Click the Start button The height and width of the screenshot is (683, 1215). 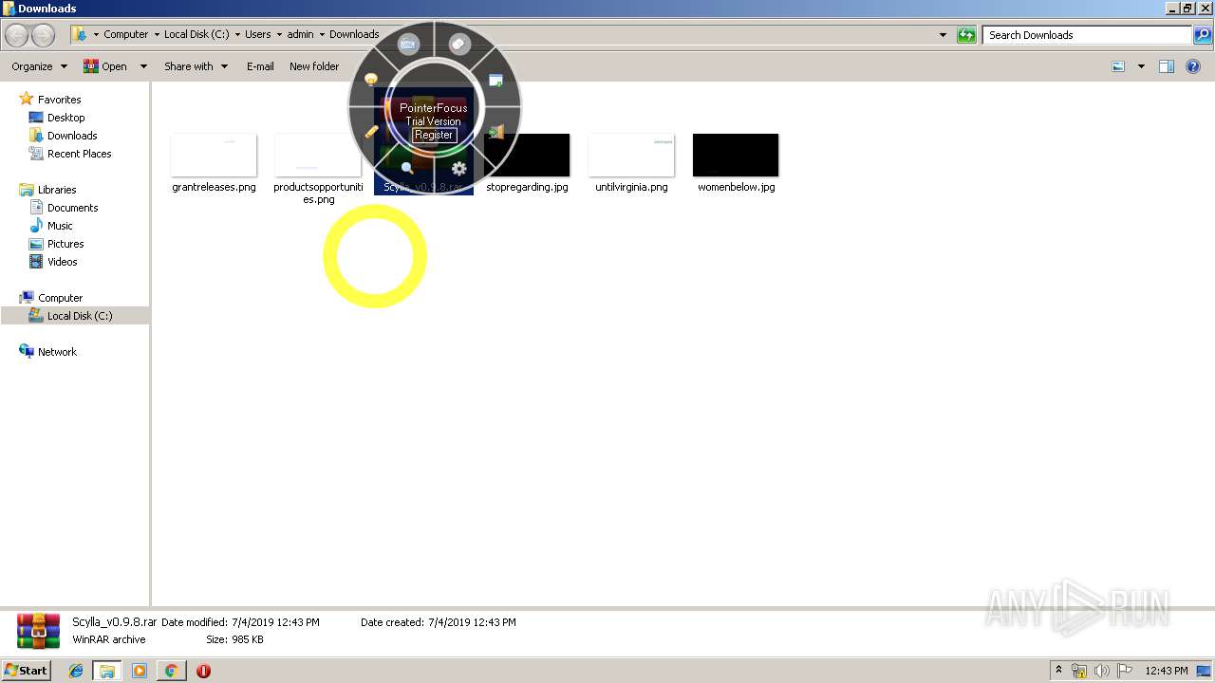coord(26,670)
